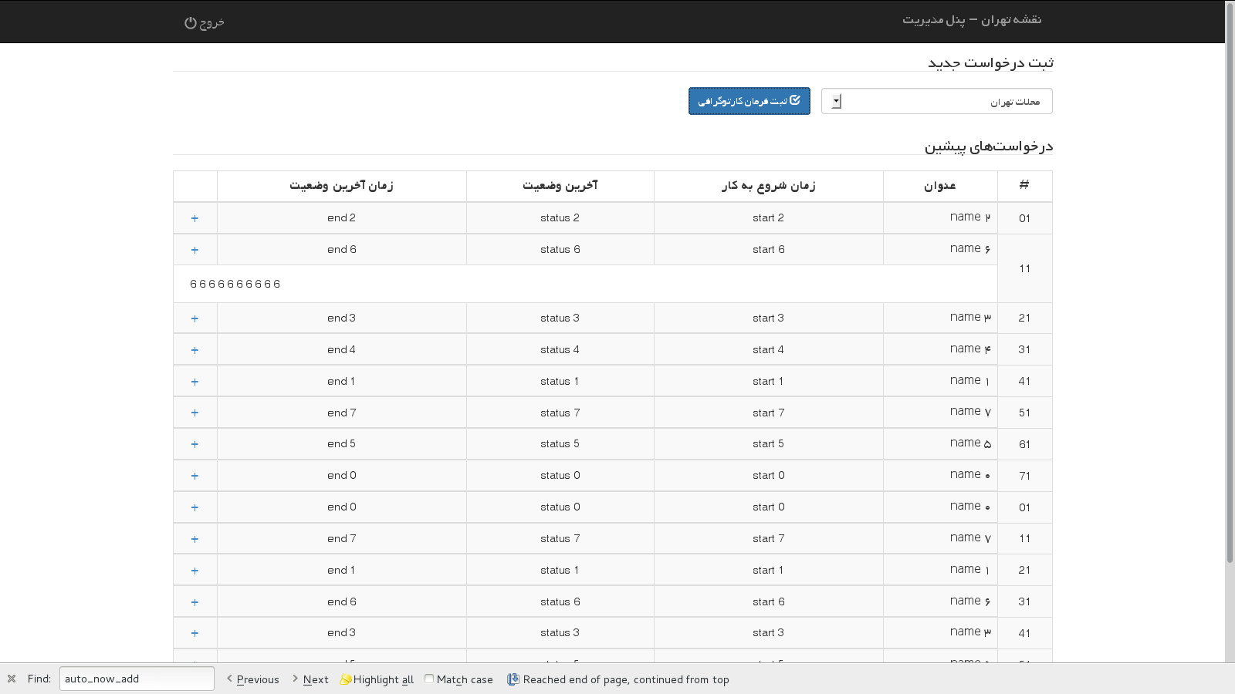Open the محلات تهران dropdown
Screen dimensions: 1235x694
click(936, 101)
